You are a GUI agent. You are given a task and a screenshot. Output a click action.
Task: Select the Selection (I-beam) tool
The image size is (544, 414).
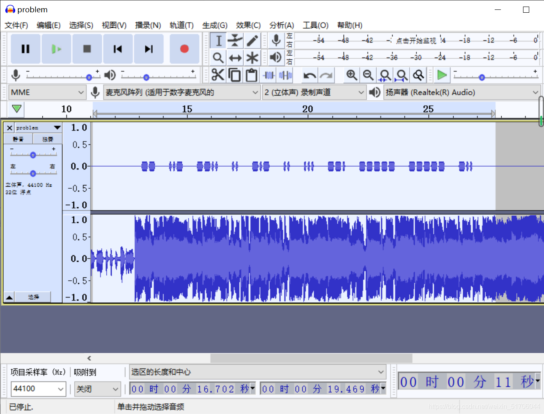[218, 41]
